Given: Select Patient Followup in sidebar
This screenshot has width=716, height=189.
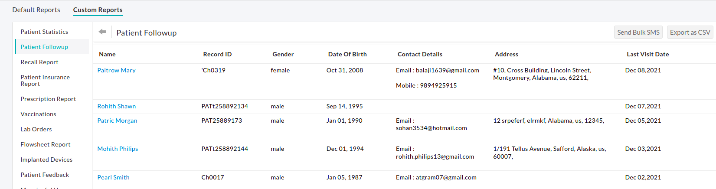Looking at the screenshot, I should pyautogui.click(x=44, y=47).
